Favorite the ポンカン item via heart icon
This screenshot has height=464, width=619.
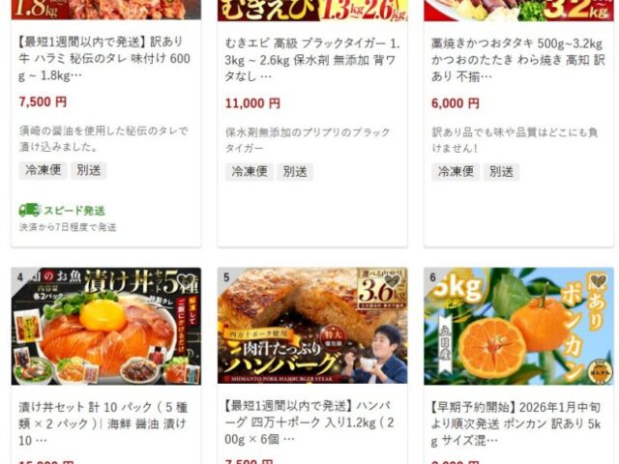[599, 281]
